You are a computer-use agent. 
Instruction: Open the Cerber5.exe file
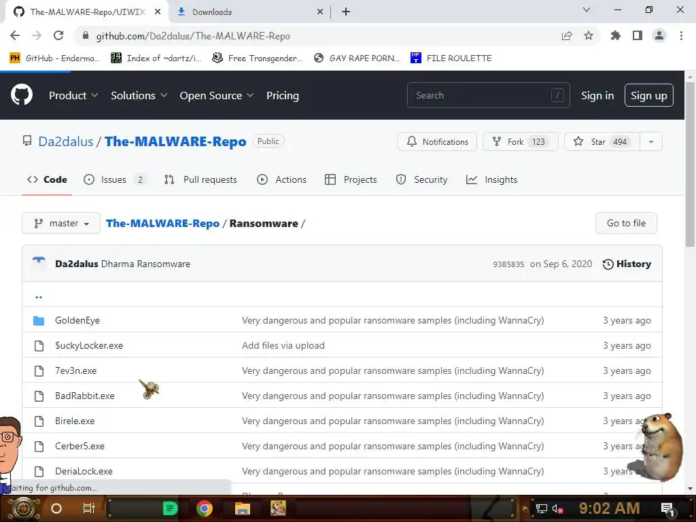tap(80, 446)
